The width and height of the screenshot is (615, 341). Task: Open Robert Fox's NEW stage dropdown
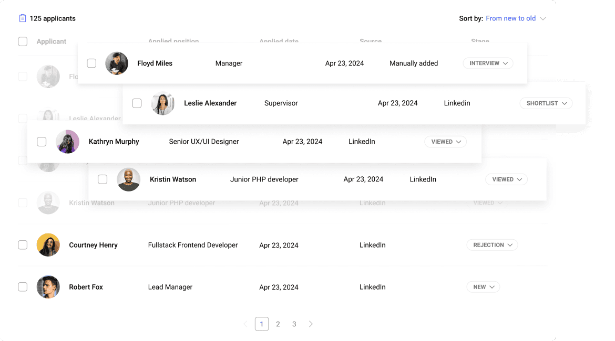pos(483,287)
